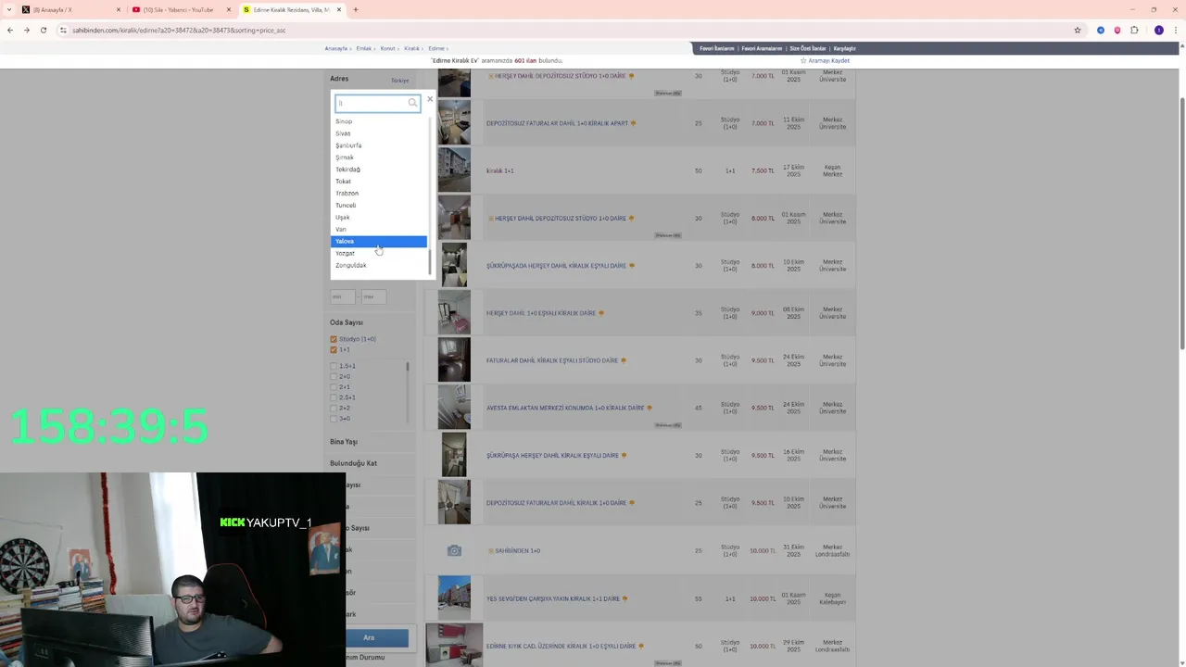Choose Trabzon from the city list
The image size is (1186, 667).
click(378, 194)
